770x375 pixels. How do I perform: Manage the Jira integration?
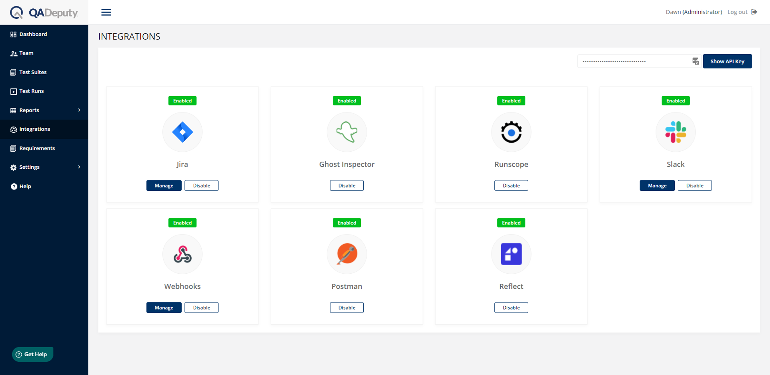coord(164,185)
